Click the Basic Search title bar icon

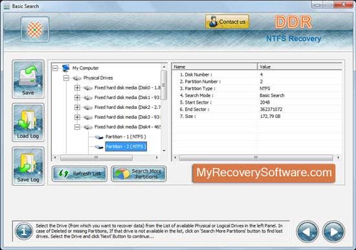6,6
